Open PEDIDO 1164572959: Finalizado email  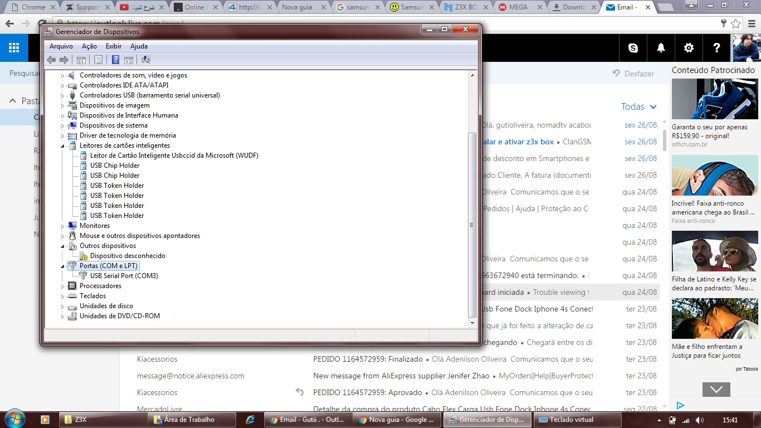(368, 359)
